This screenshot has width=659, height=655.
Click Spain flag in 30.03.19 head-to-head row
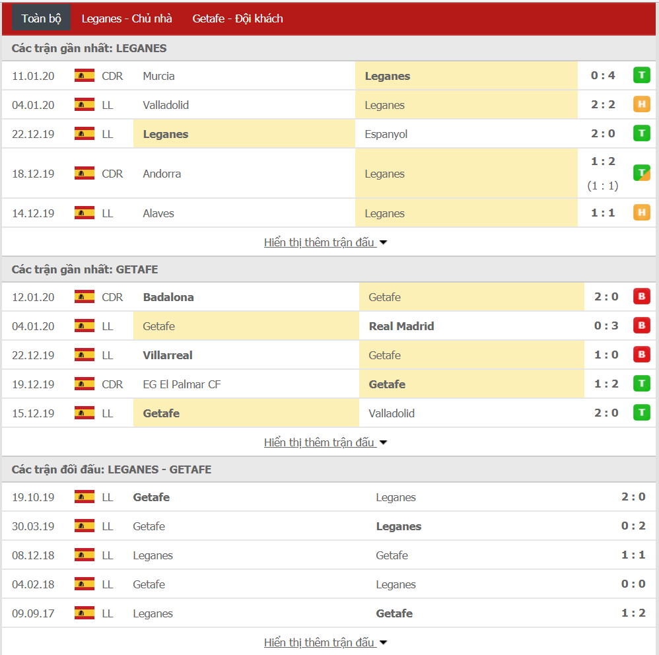(x=85, y=526)
